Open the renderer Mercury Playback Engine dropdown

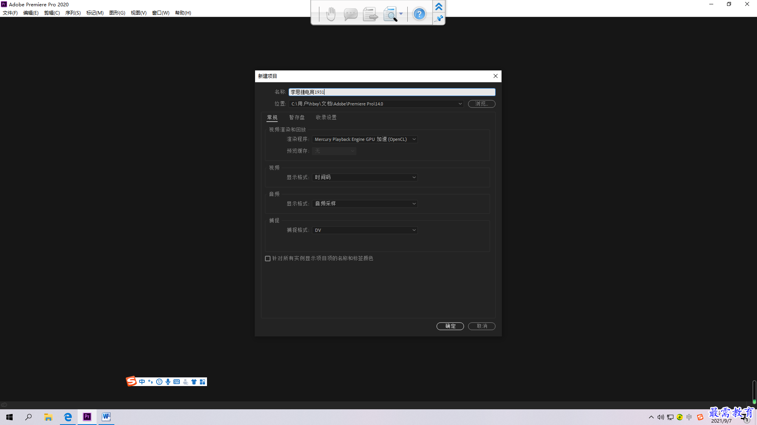click(365, 139)
